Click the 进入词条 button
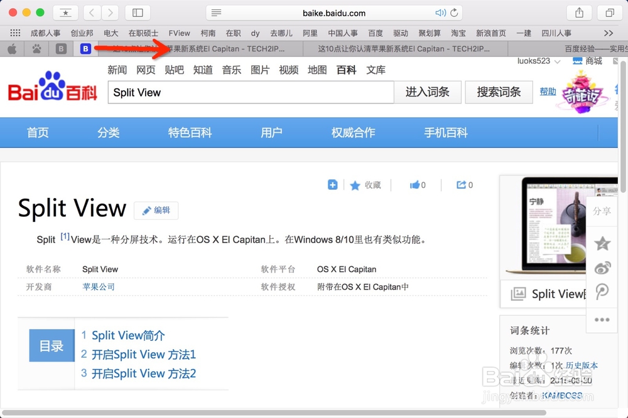This screenshot has height=418, width=628. (428, 91)
